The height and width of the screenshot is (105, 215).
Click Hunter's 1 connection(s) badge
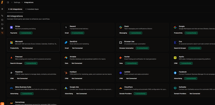click(131, 63)
